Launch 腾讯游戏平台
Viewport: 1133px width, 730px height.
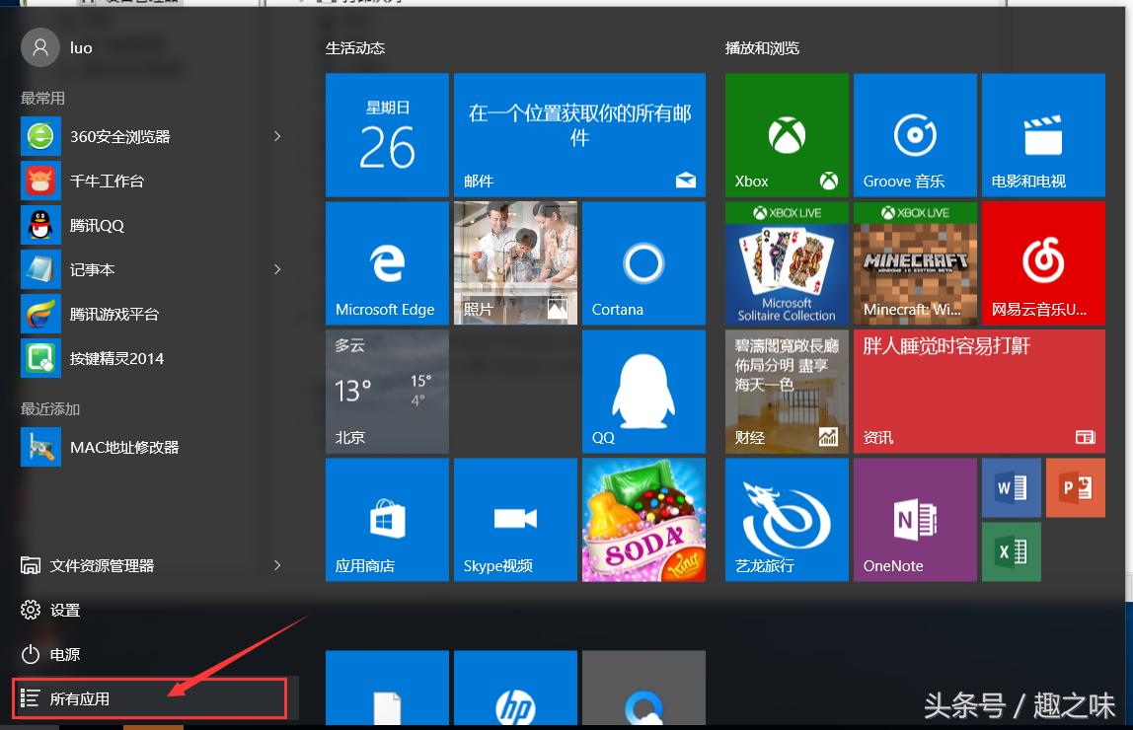(152, 314)
